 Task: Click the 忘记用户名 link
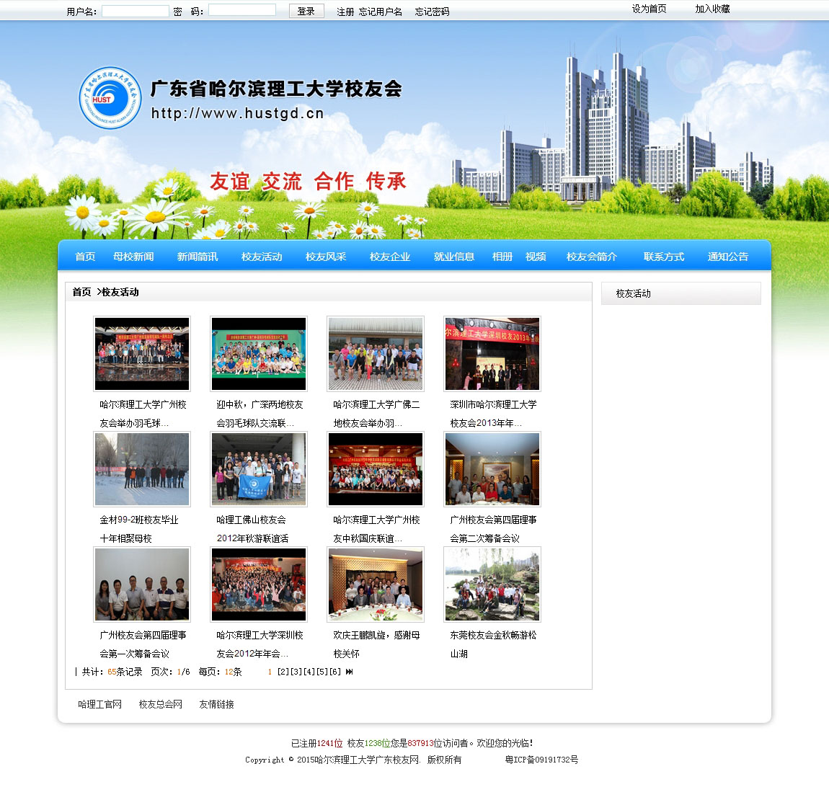click(380, 12)
